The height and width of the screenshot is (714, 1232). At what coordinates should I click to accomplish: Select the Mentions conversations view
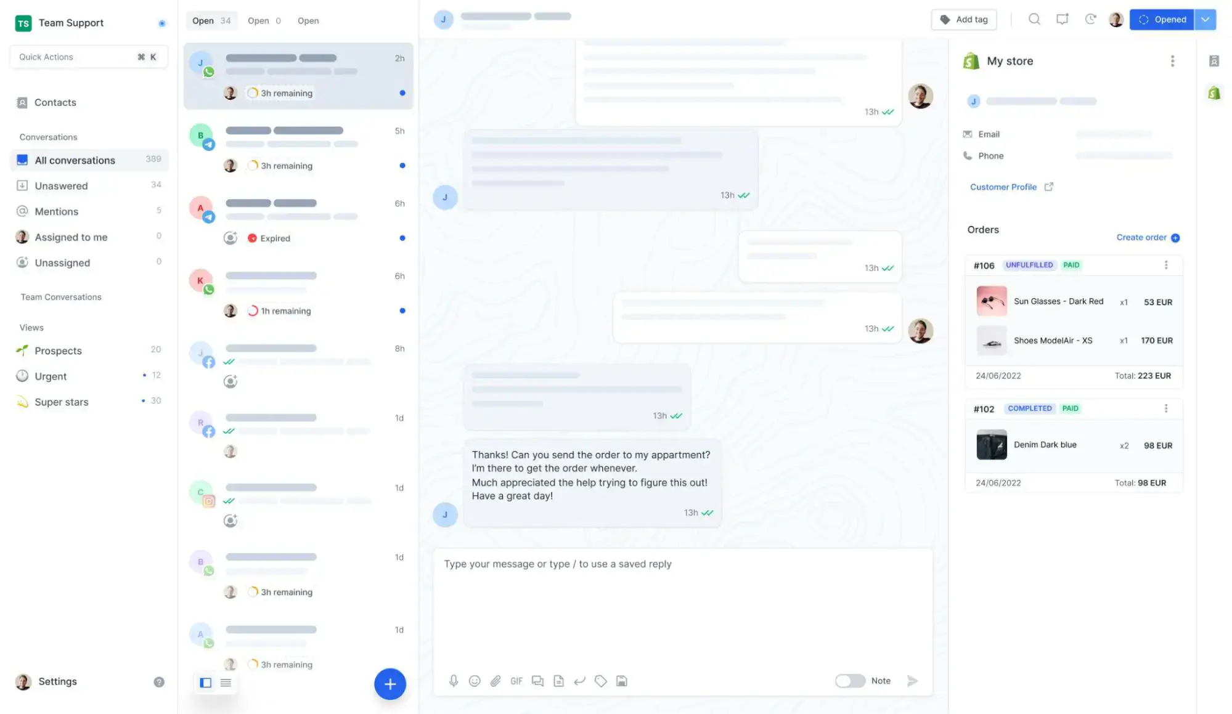56,211
